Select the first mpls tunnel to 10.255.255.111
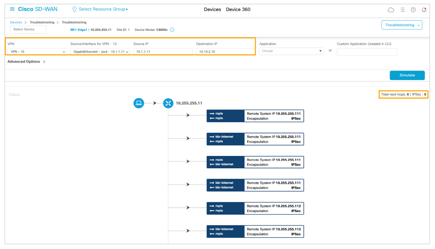 point(255,116)
